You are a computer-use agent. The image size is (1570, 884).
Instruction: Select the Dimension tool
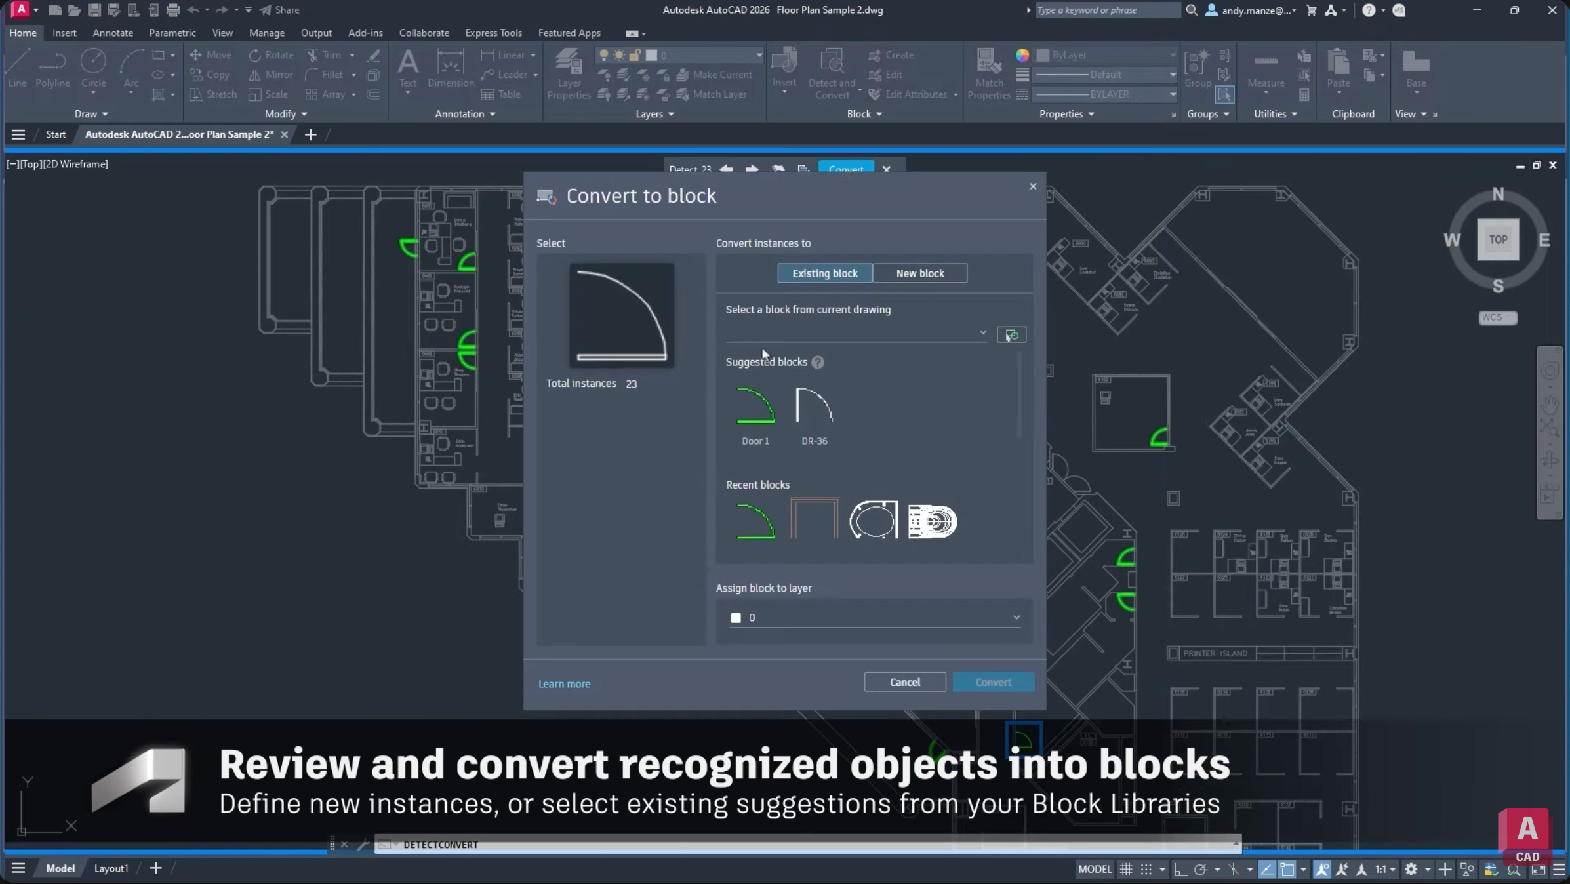451,68
